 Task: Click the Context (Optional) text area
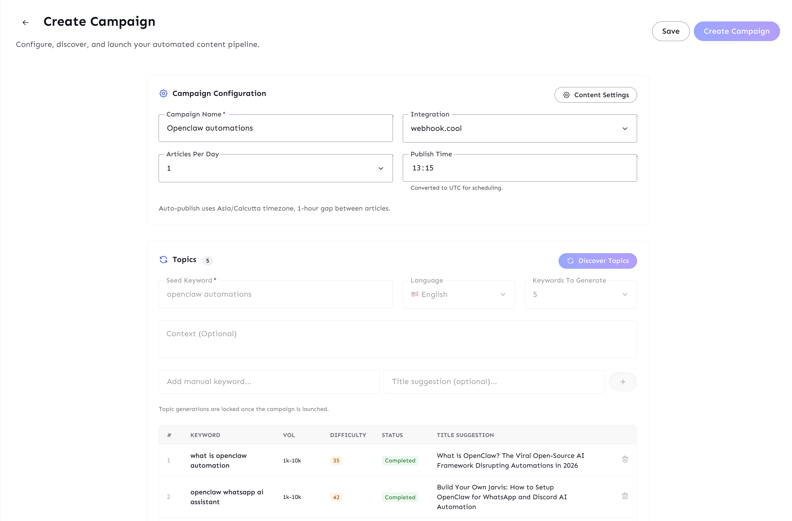tap(397, 339)
